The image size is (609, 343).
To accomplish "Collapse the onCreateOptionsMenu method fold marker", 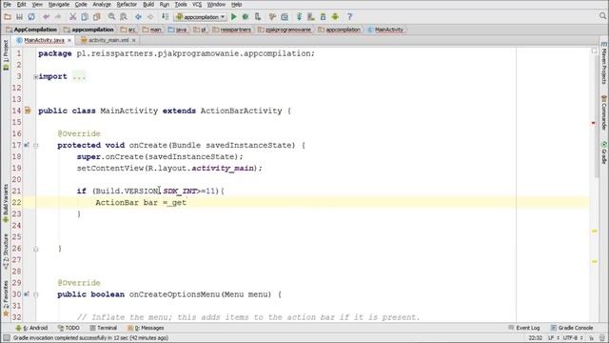I will click(x=36, y=294).
